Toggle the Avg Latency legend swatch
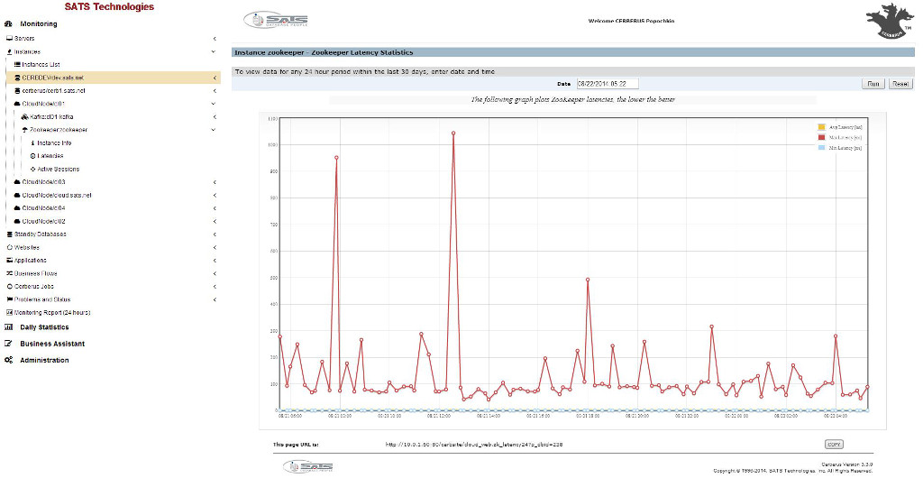 point(822,127)
